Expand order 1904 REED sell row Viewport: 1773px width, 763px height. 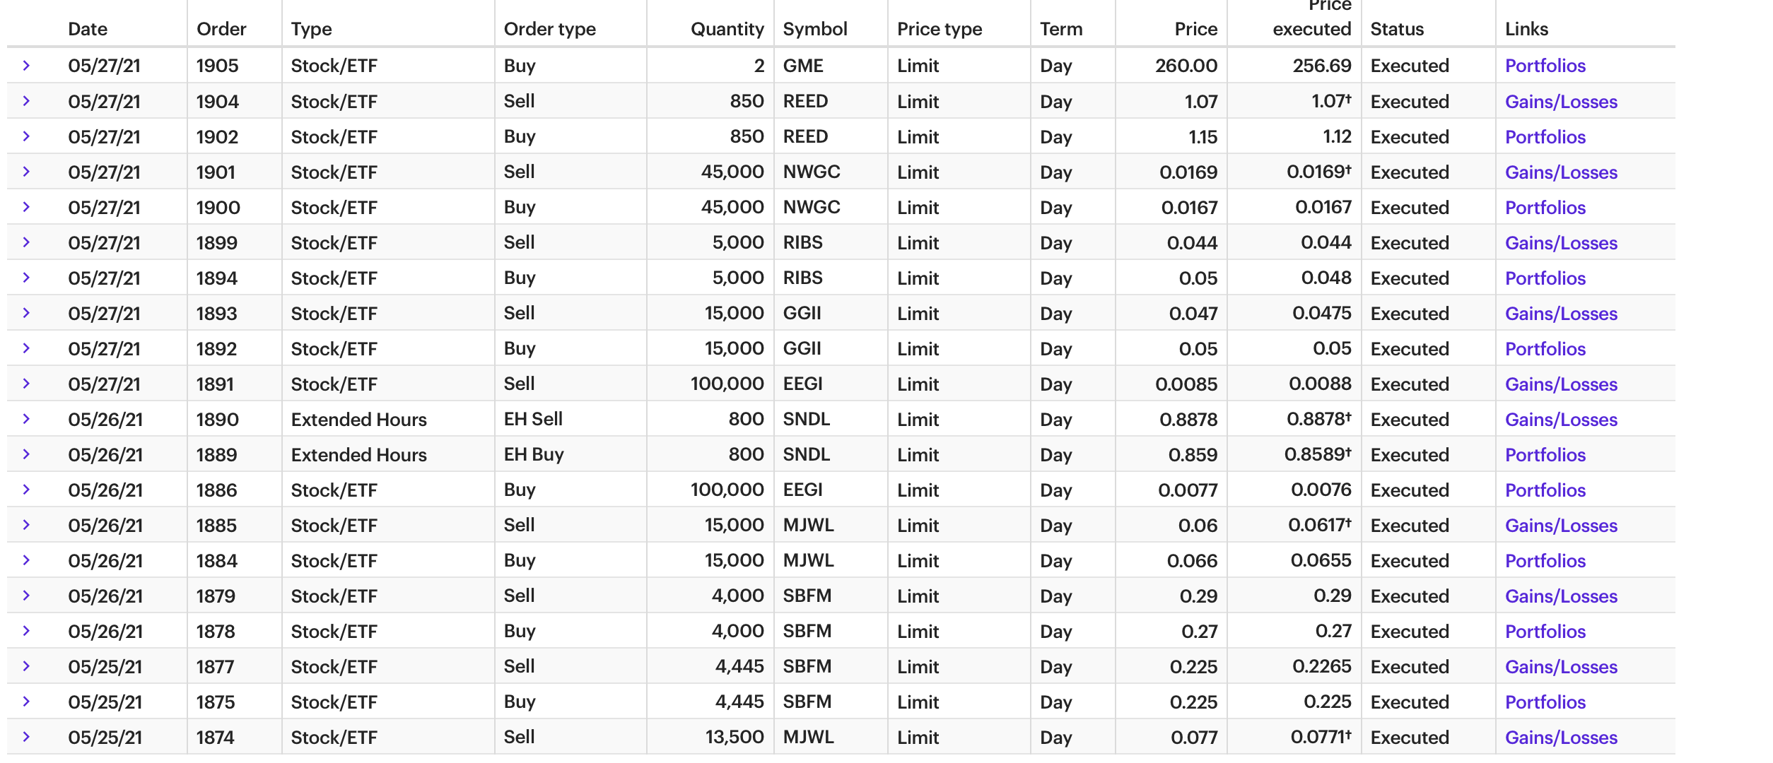tap(26, 101)
